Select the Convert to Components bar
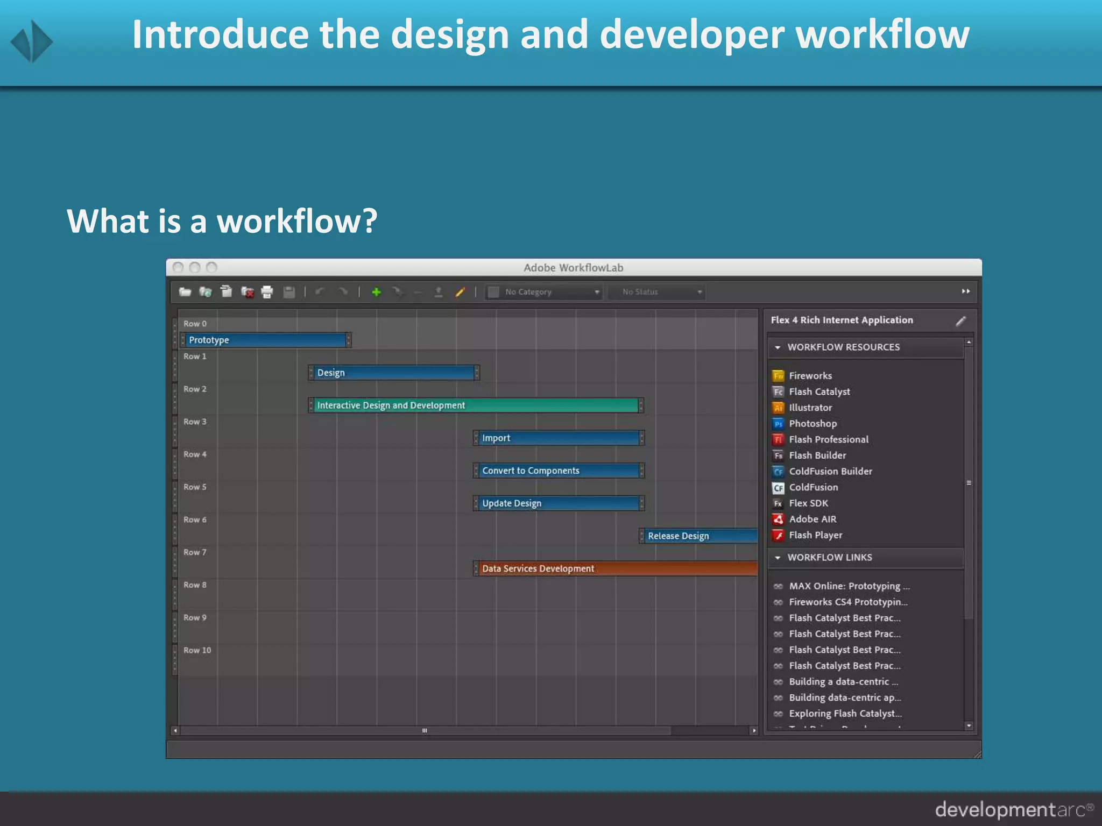1102x826 pixels. 559,471
